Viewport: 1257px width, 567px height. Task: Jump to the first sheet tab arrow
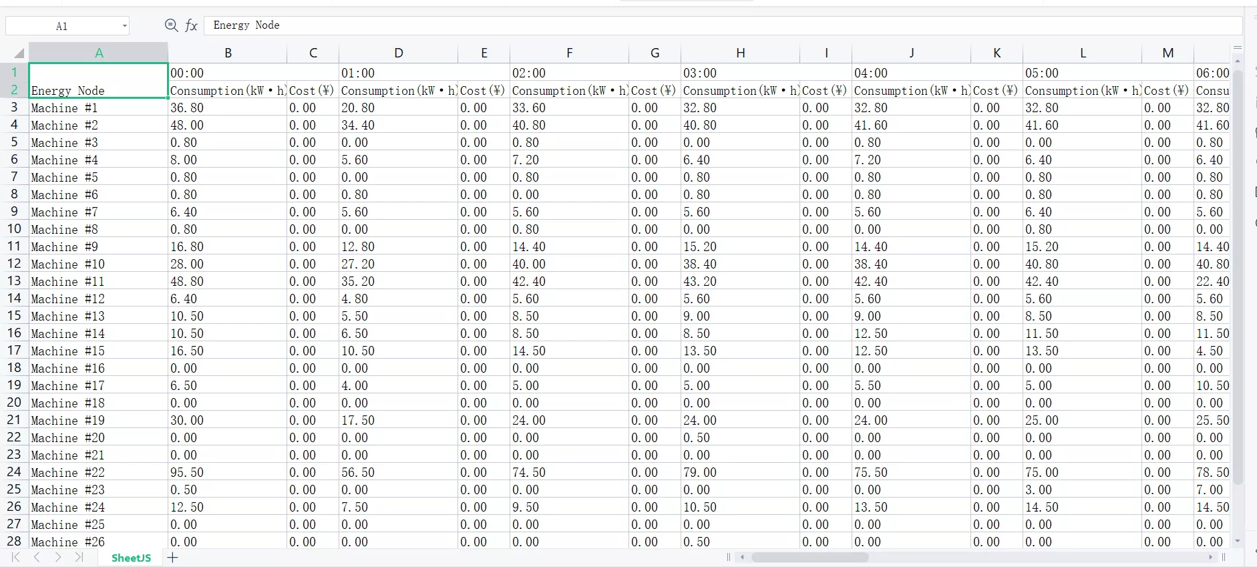pyautogui.click(x=16, y=558)
